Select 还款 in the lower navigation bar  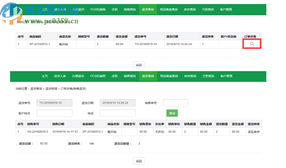tap(114, 76)
